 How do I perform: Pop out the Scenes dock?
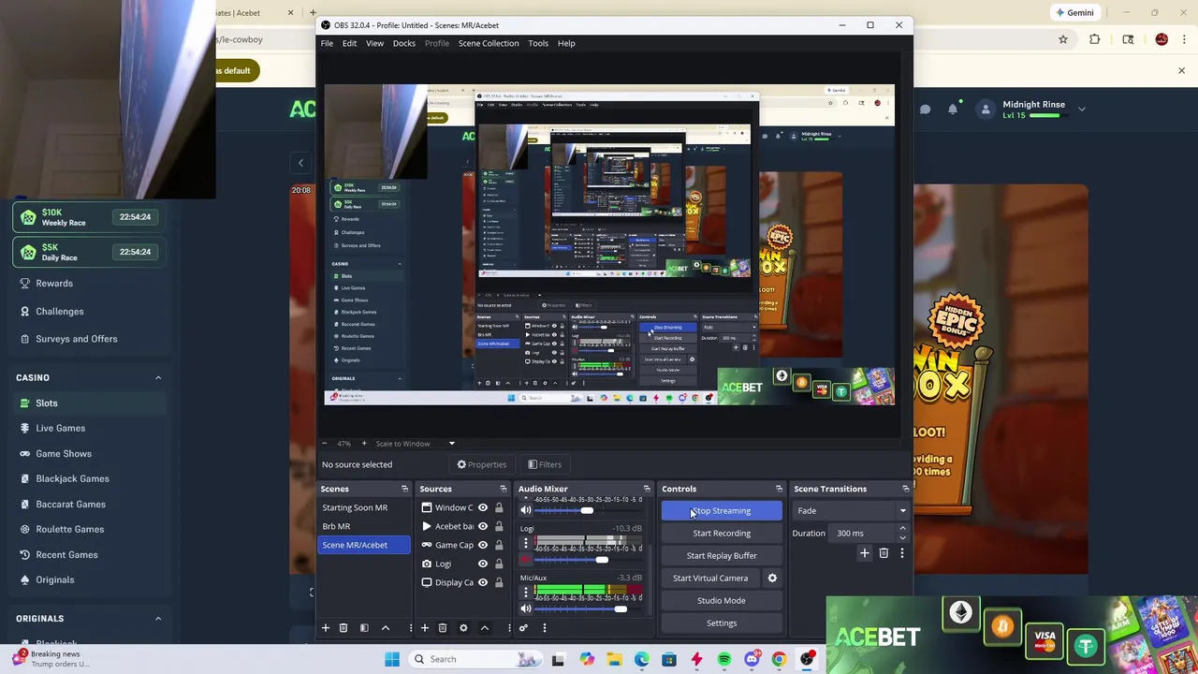click(404, 489)
